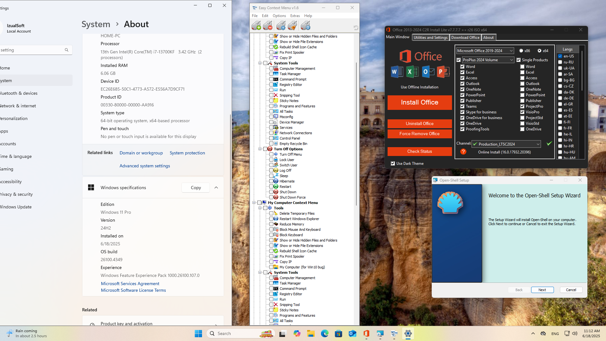
Task: Open the File menu in Easy Context Menu
Action: coord(255,16)
